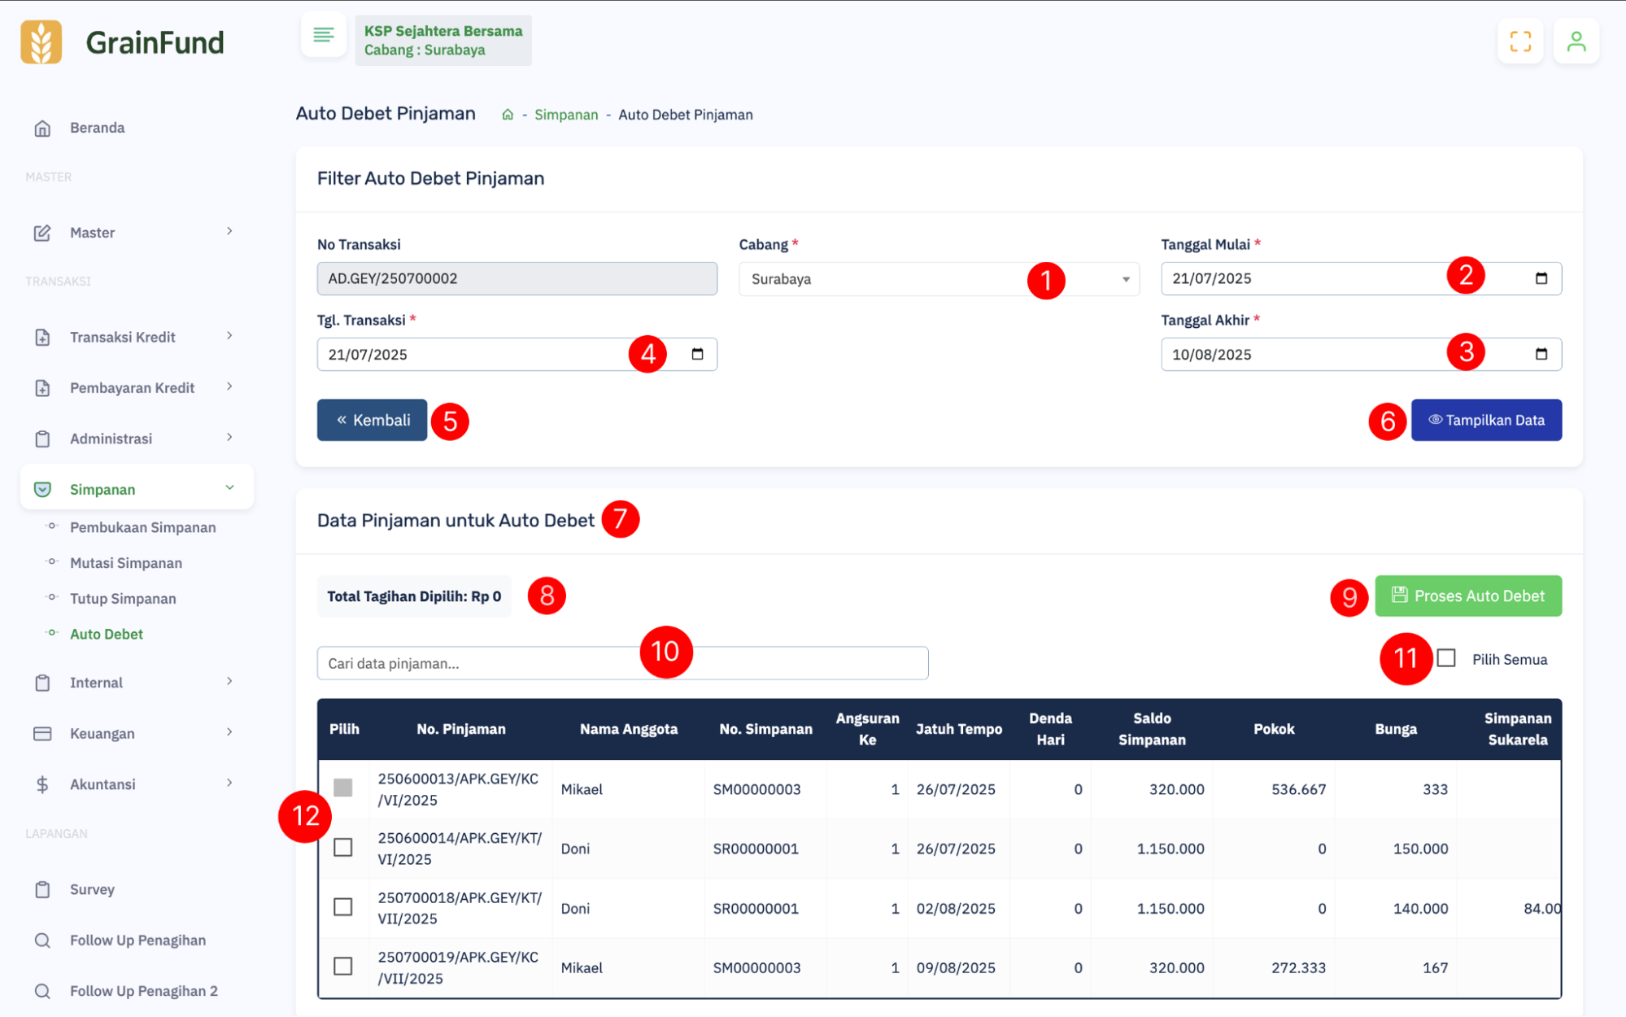Collapse the Simpanan sidebar menu
Image resolution: width=1626 pixels, height=1017 pixels.
(x=137, y=489)
